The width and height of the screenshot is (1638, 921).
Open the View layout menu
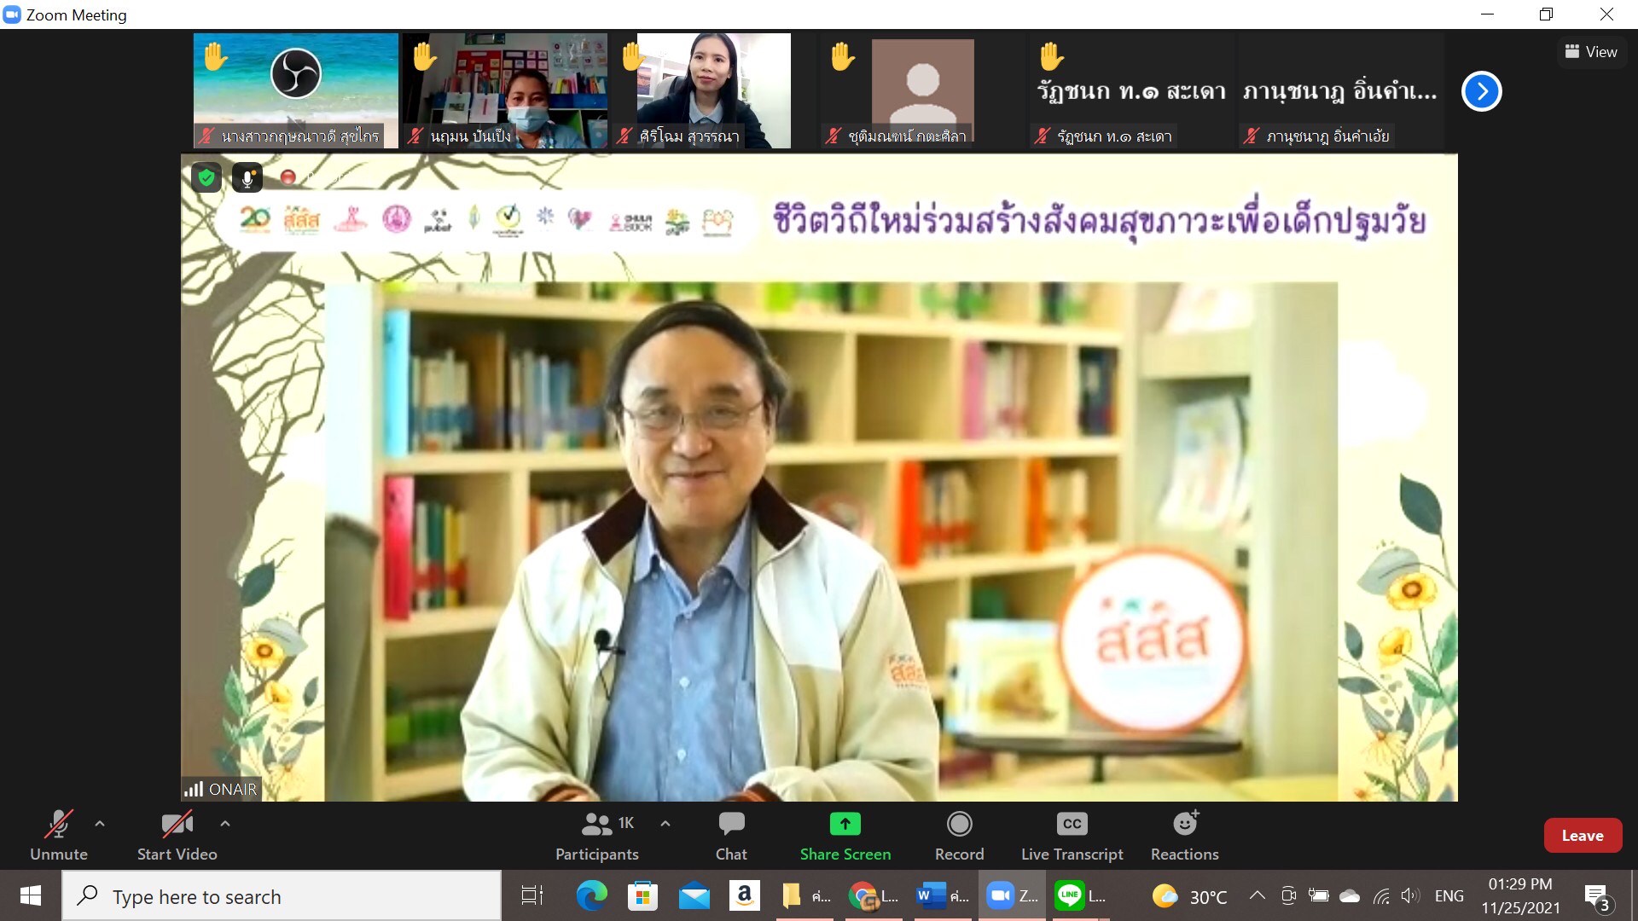[x=1590, y=52]
